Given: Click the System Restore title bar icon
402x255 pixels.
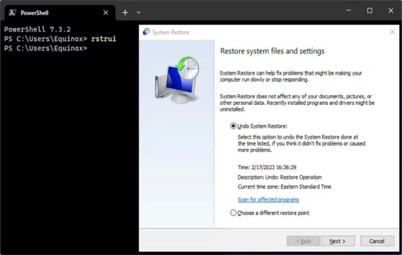Looking at the screenshot, I should pos(146,32).
